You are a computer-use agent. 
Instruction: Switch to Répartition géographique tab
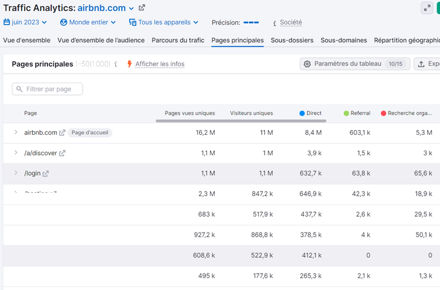pyautogui.click(x=407, y=40)
